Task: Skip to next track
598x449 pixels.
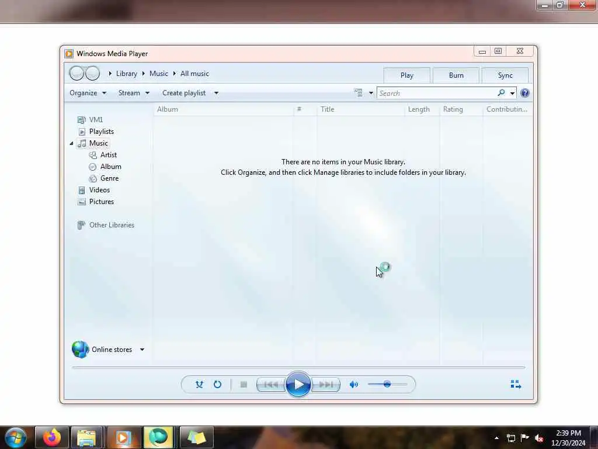Action: pyautogui.click(x=326, y=385)
